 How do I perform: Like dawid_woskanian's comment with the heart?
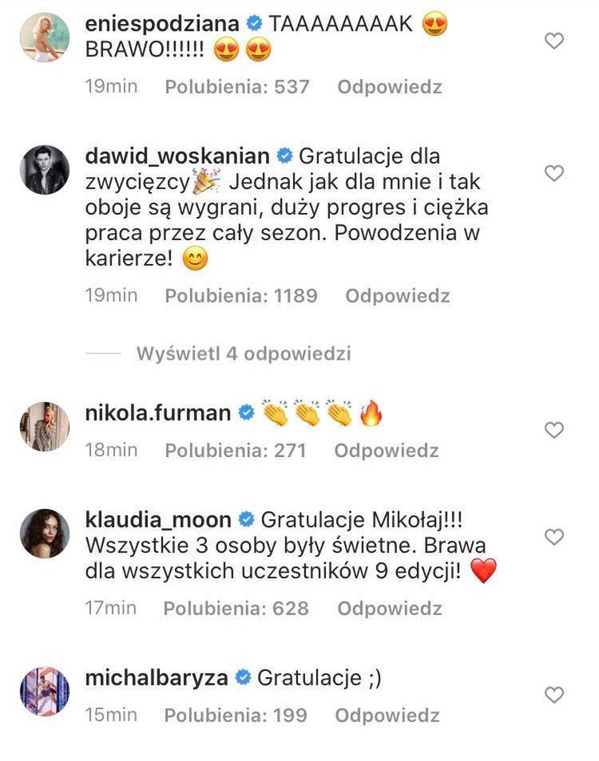click(x=553, y=172)
